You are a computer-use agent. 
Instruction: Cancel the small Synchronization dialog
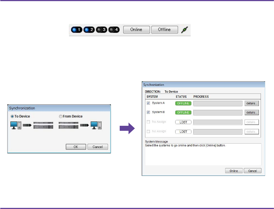click(x=98, y=147)
